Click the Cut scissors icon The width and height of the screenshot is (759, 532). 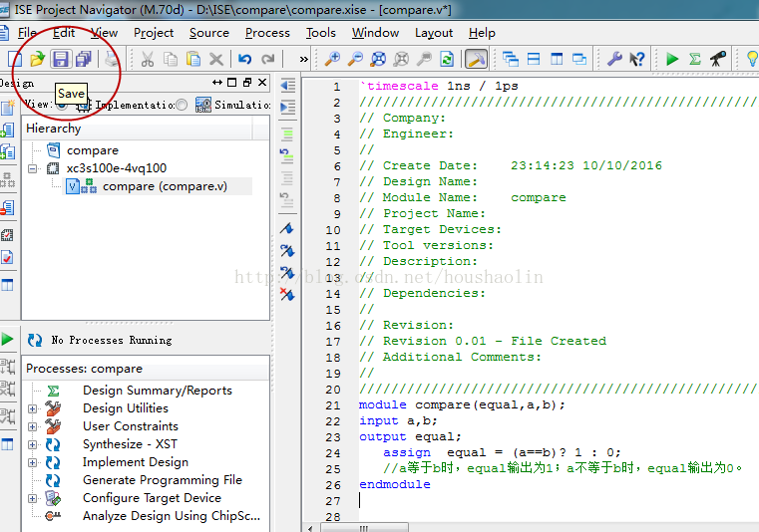point(148,59)
